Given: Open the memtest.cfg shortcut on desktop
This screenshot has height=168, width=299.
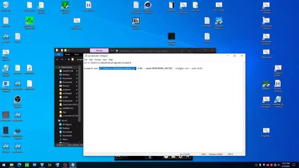Looking at the screenshot, I should [x=278, y=102].
